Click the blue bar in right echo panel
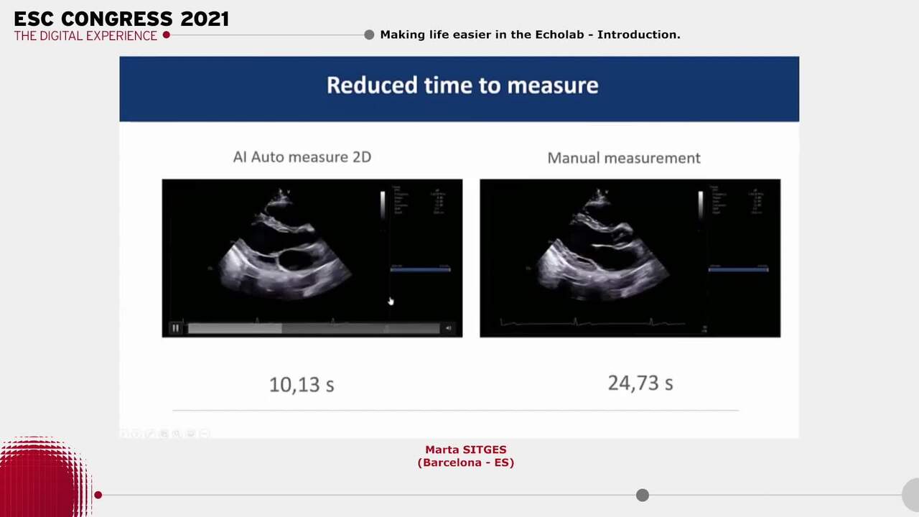The width and height of the screenshot is (919, 517). point(738,269)
